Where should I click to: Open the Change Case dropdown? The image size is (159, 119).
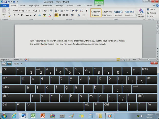pos(45,11)
